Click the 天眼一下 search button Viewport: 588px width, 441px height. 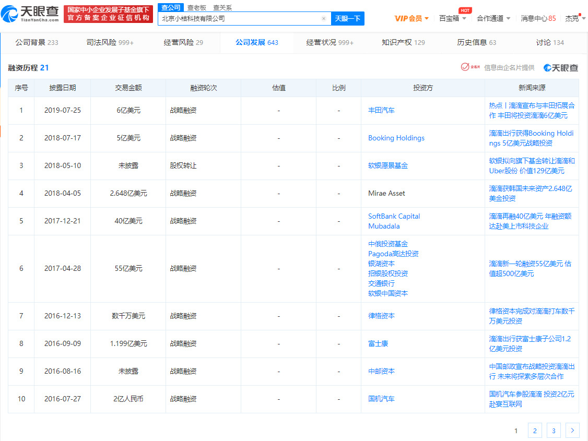point(348,18)
